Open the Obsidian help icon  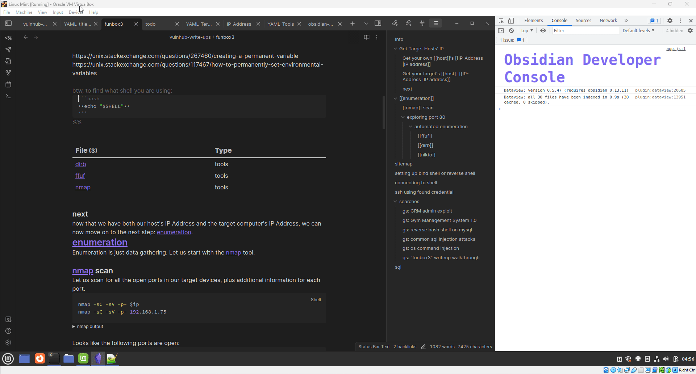pyautogui.click(x=8, y=331)
